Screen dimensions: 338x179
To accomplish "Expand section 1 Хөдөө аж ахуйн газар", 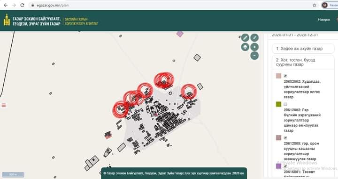I will pyautogui.click(x=303, y=49).
